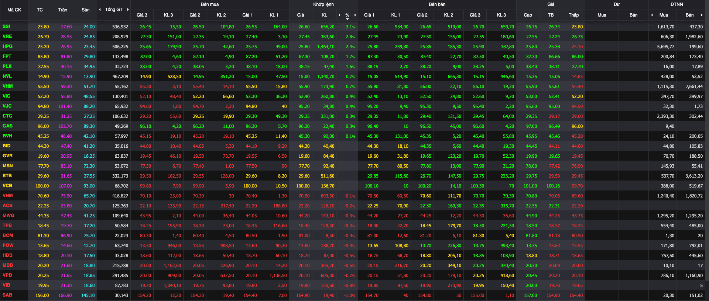Click the Thấp column header
The image size is (709, 301).
pyautogui.click(x=574, y=15)
